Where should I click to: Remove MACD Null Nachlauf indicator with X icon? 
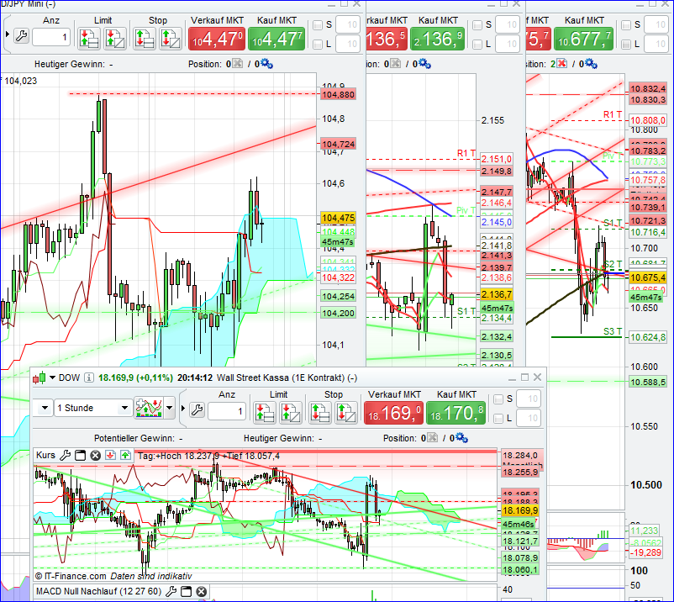click(201, 591)
